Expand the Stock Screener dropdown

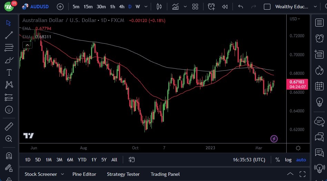click(62, 174)
